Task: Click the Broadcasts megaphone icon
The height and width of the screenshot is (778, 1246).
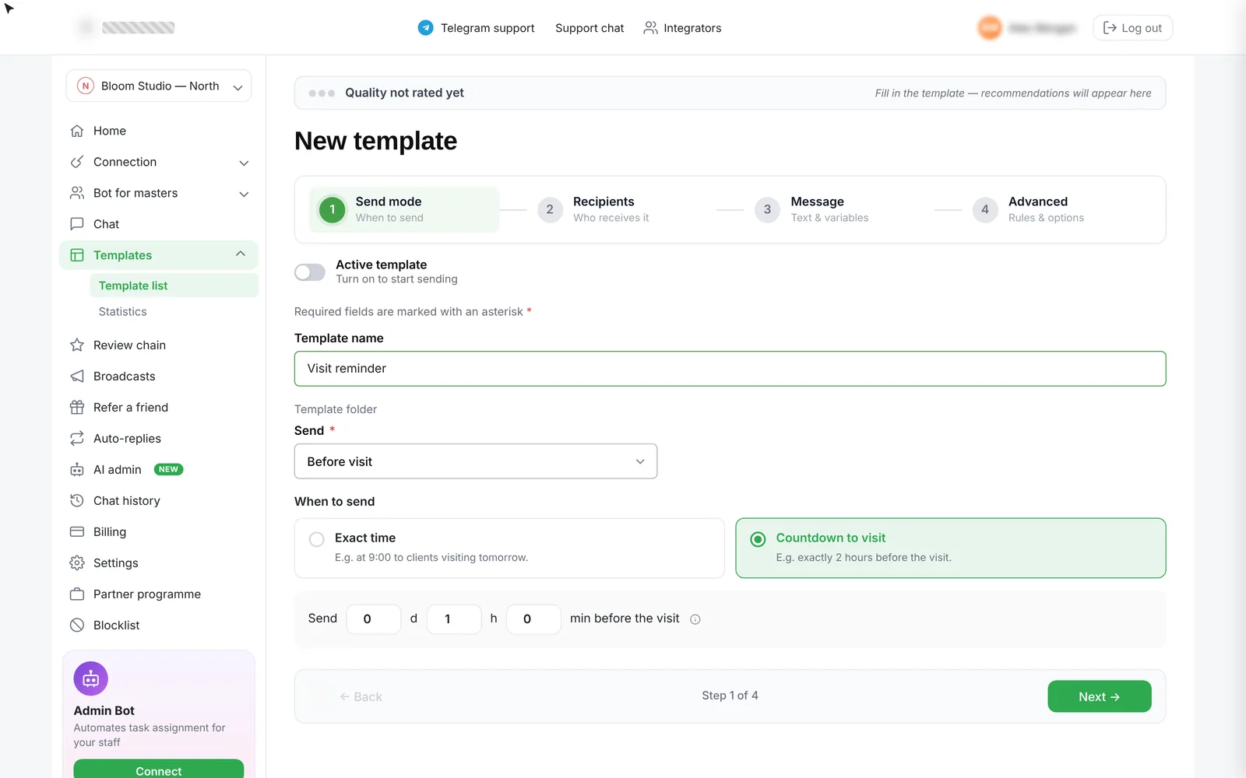Action: [77, 376]
